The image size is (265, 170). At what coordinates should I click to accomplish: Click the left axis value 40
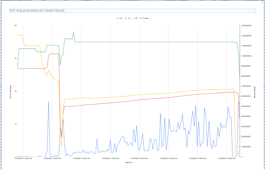pyautogui.click(x=16, y=26)
